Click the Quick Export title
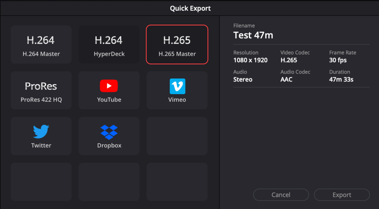379x209 pixels. [190, 8]
